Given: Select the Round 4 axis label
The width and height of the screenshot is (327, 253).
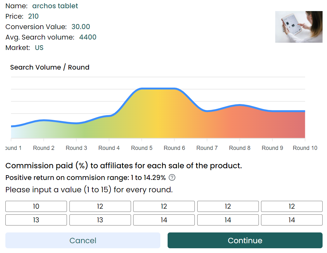Looking at the screenshot, I should coord(109,148).
